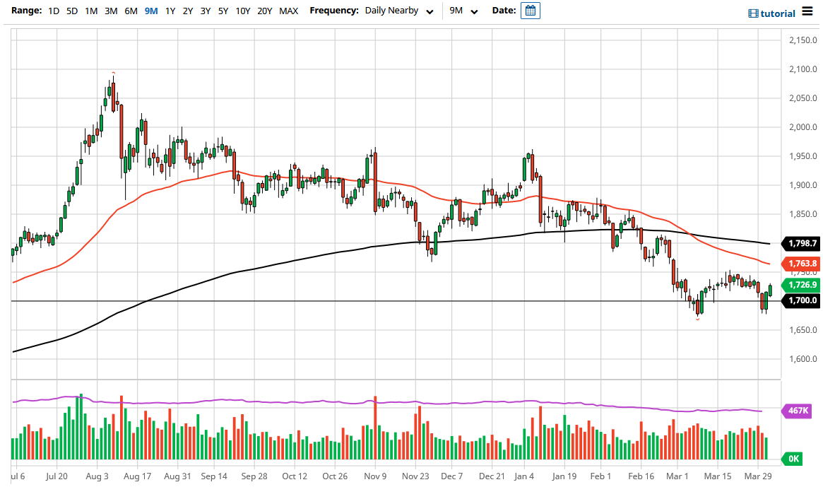The image size is (823, 487).
Task: Switch range to 3Y
Action: 206,11
